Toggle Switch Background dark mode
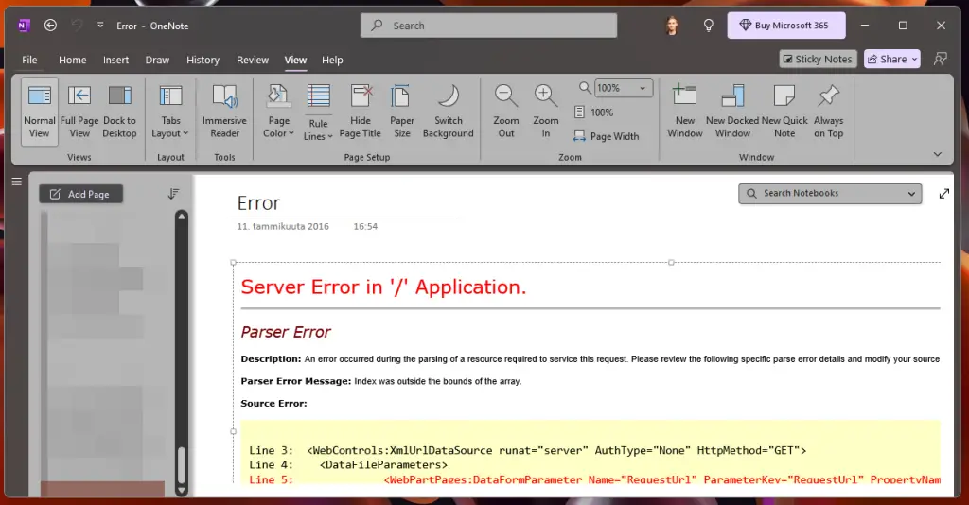The height and width of the screenshot is (505, 969). [448, 111]
